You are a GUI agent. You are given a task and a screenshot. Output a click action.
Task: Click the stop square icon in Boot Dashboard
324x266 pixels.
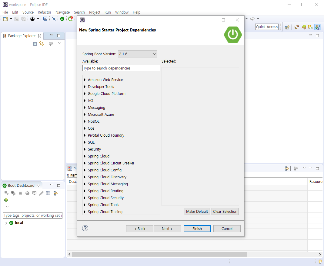click(x=20, y=193)
